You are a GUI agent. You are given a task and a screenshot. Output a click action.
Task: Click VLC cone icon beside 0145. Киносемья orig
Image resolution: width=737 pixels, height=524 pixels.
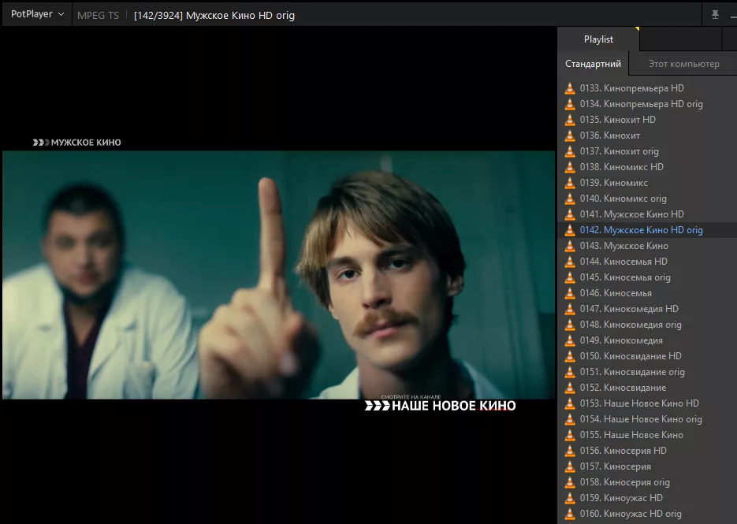click(x=570, y=277)
